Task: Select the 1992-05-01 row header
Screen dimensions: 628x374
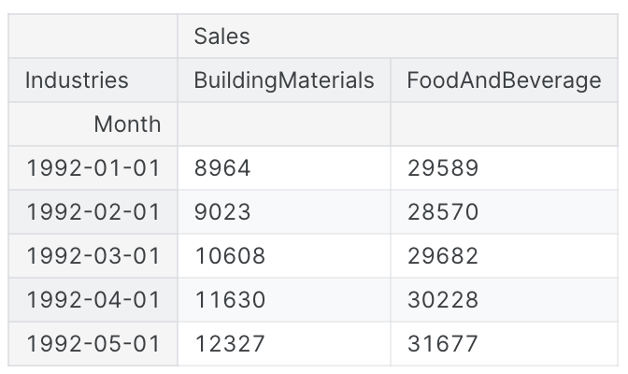Action: (93, 344)
